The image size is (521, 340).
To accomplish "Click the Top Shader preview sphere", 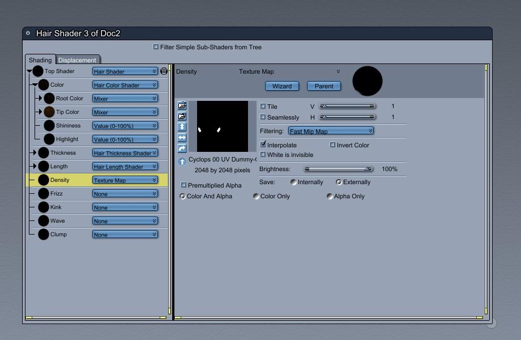I will (x=37, y=71).
